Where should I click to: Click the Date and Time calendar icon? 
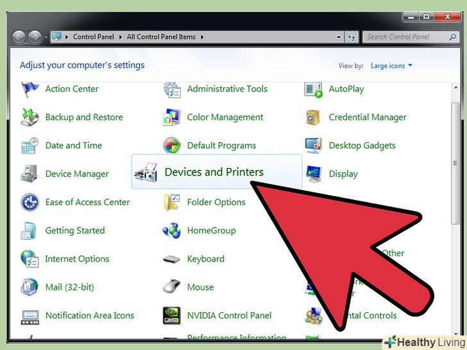point(30,146)
